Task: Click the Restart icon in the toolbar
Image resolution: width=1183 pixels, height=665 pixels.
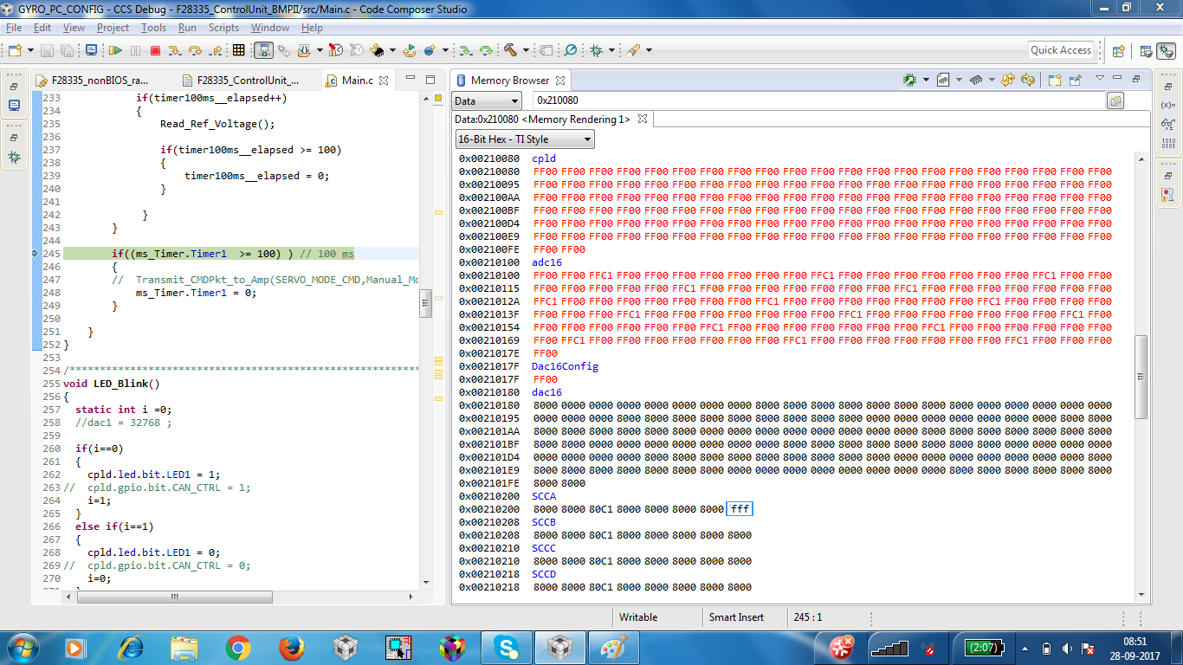Action: click(x=408, y=50)
